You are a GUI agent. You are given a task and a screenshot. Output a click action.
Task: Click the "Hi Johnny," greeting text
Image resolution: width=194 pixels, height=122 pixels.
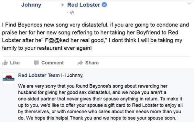[x=72, y=75]
